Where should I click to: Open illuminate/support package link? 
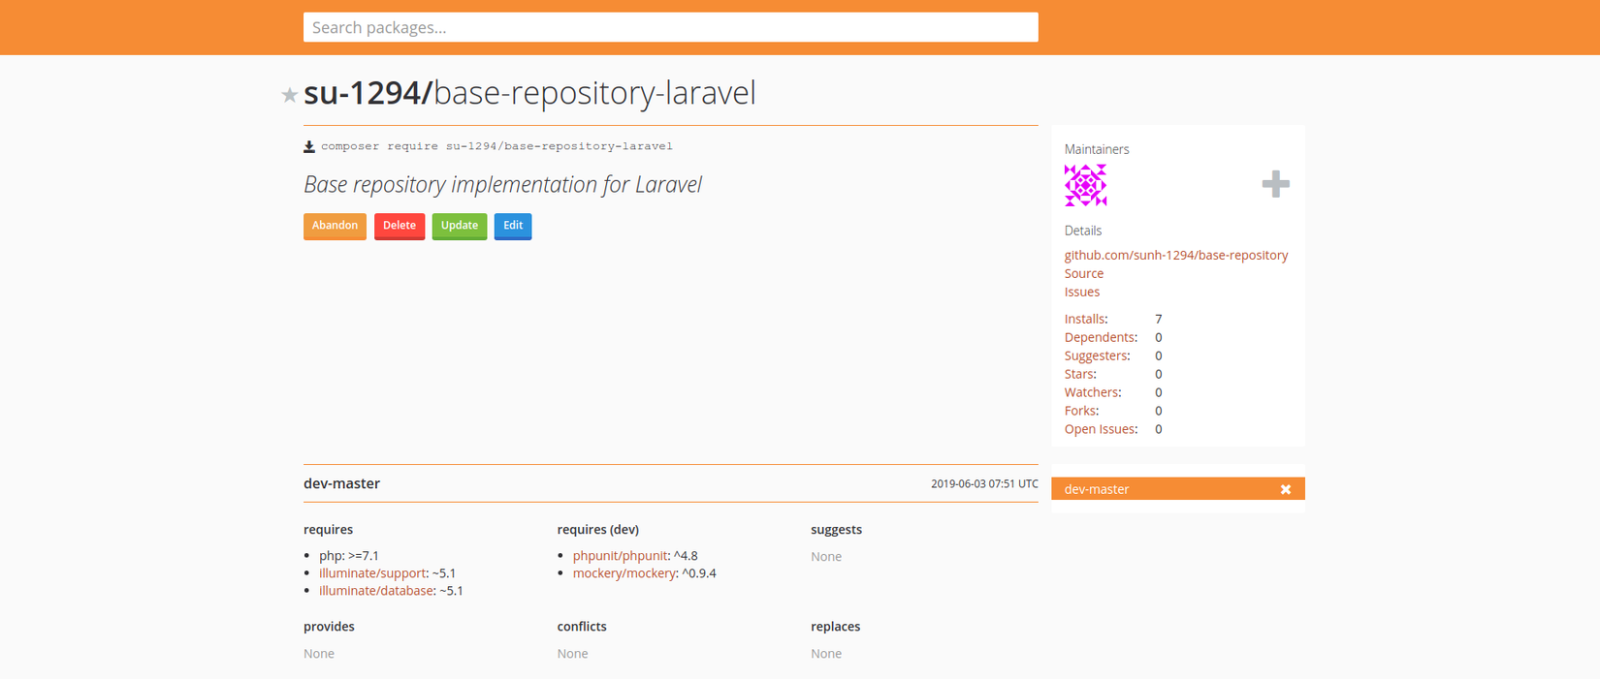coord(372,573)
